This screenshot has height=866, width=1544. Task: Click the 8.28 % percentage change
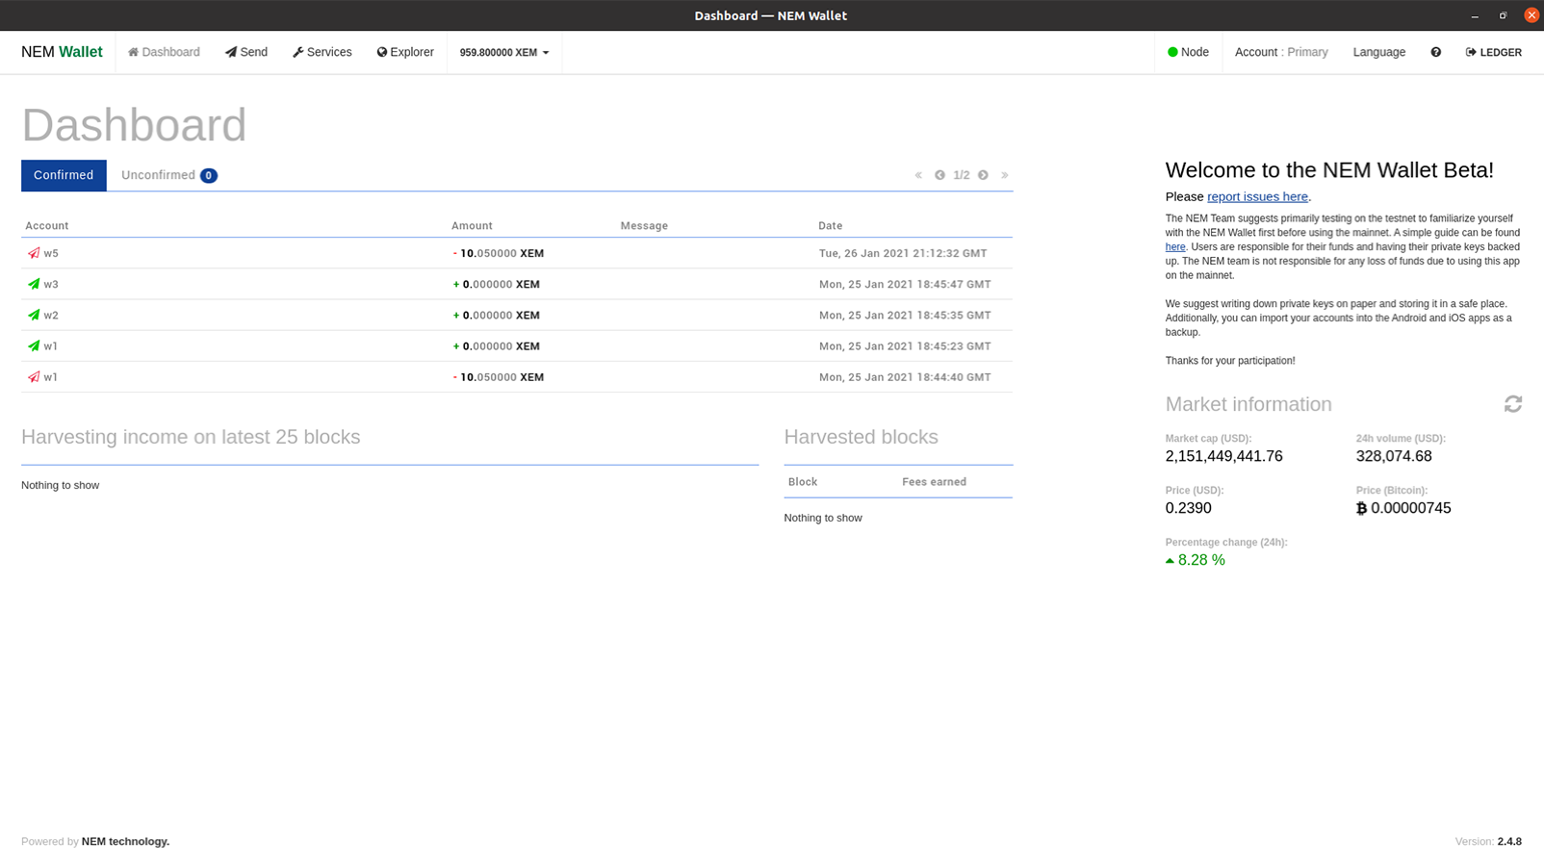tap(1196, 560)
